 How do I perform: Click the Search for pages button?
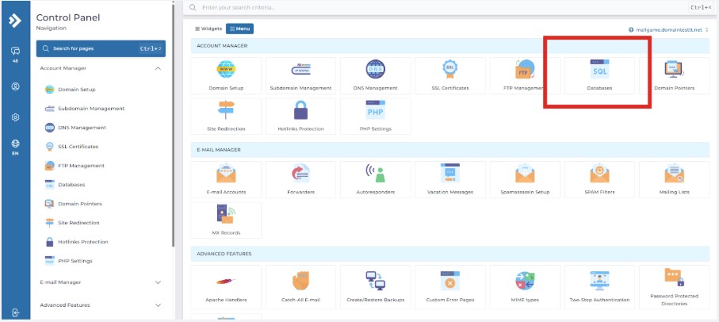tap(101, 48)
